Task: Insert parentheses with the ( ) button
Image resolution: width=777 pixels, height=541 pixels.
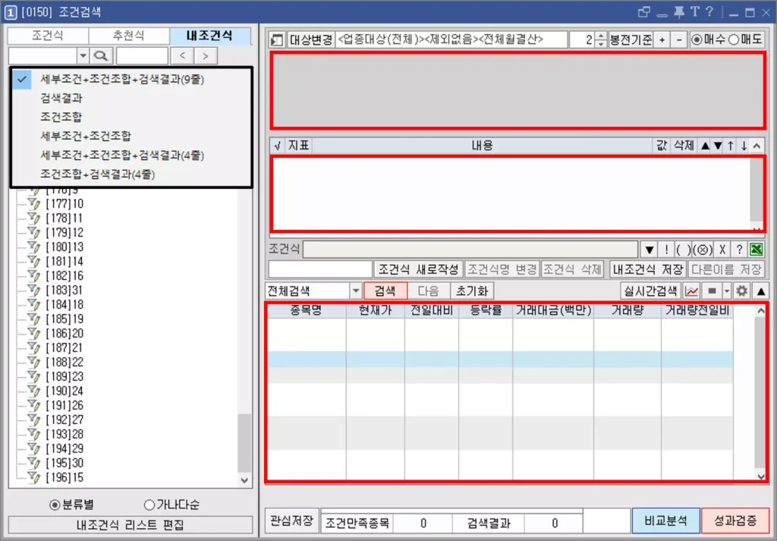Action: click(683, 249)
